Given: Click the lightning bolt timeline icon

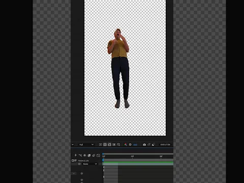Looking at the screenshot, I should tap(76, 155).
